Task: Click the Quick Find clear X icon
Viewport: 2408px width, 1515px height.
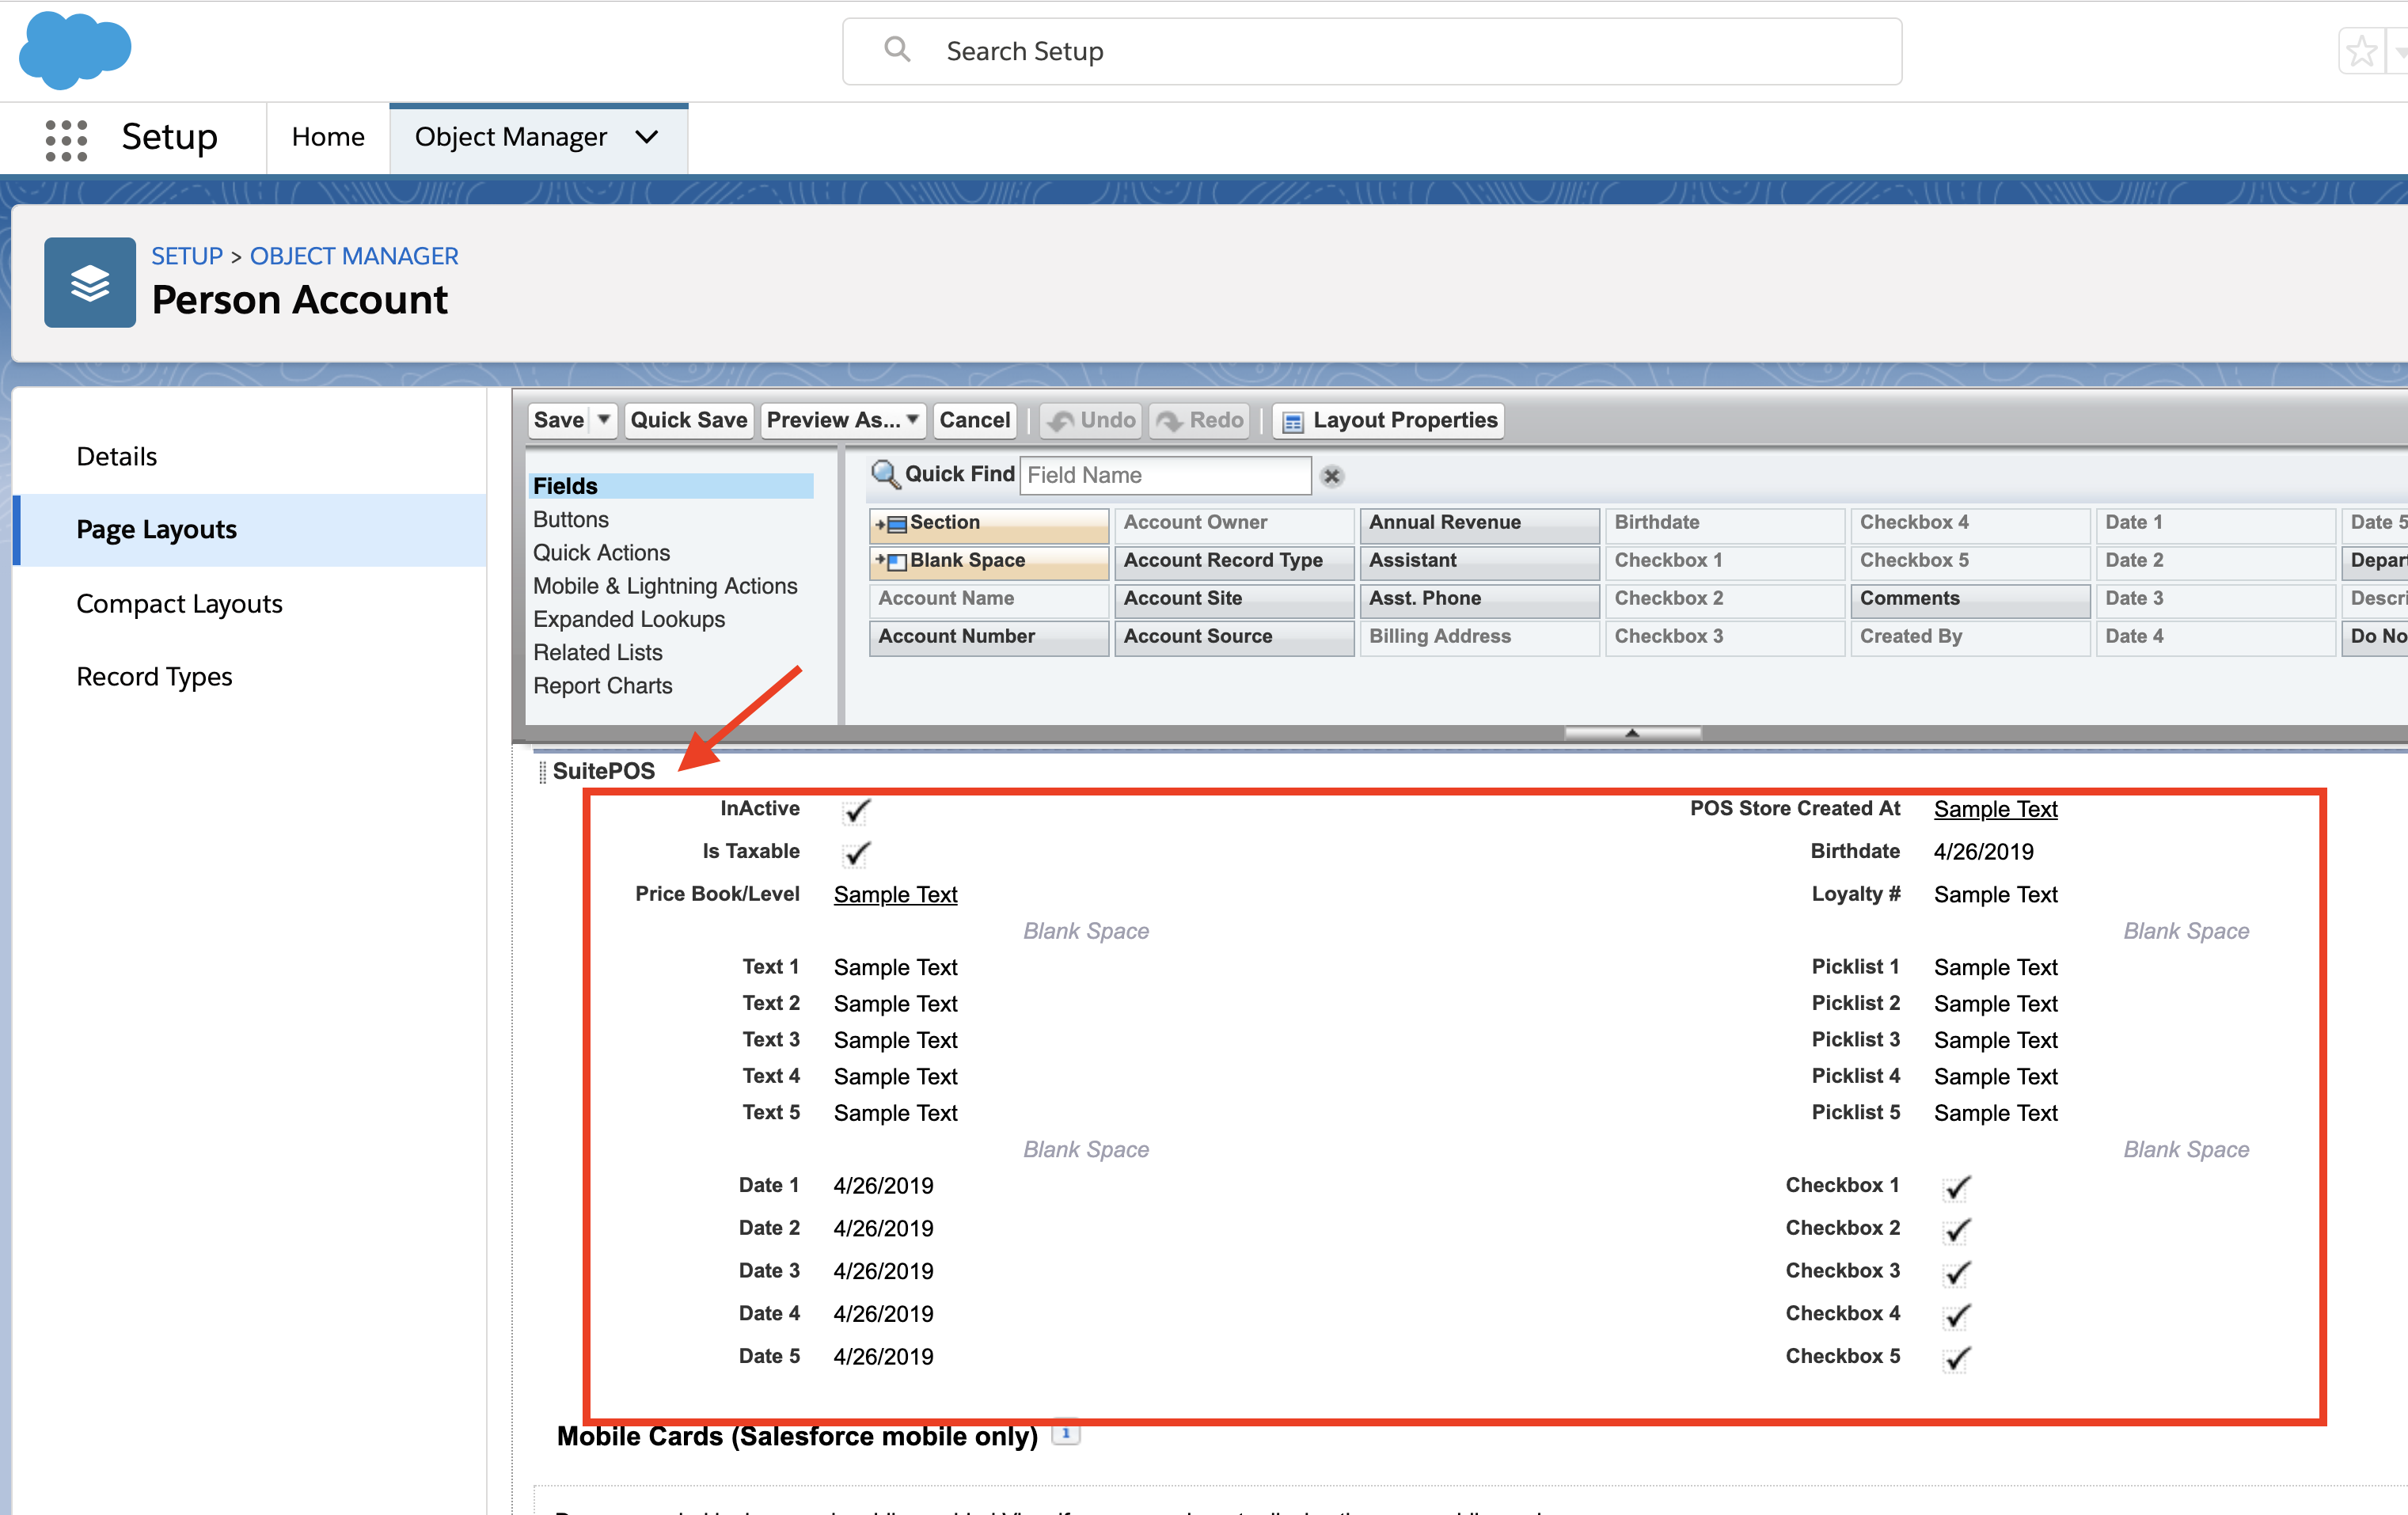Action: [1331, 476]
